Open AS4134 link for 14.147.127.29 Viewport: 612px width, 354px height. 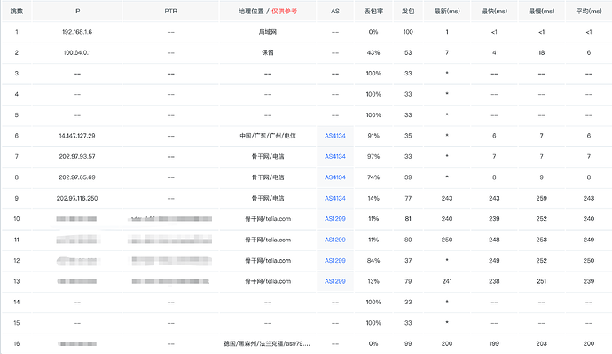(335, 136)
